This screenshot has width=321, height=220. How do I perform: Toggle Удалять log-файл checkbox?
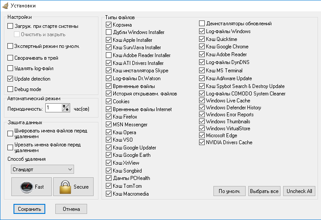tap(10, 68)
